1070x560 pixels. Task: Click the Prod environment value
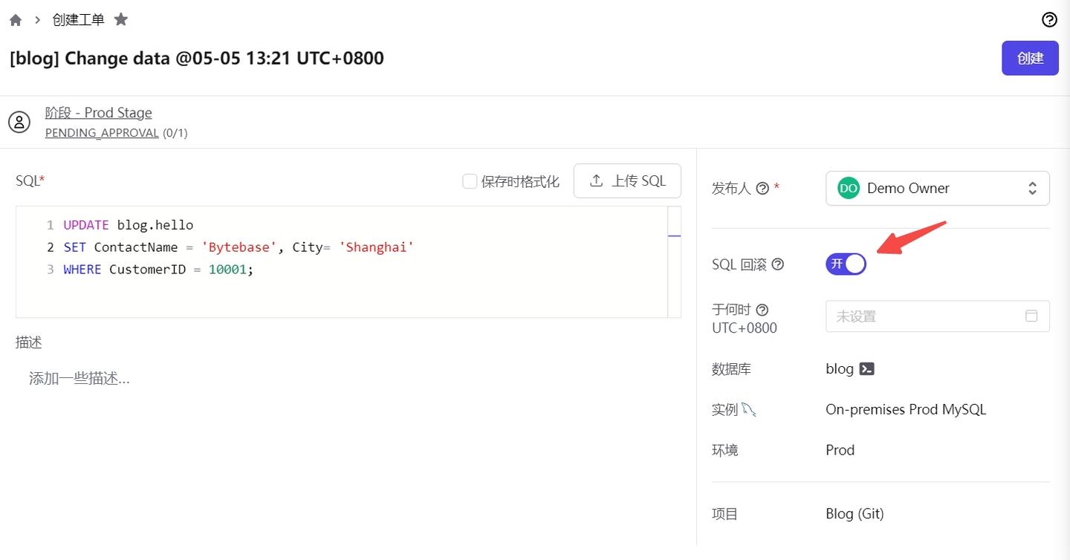point(840,450)
